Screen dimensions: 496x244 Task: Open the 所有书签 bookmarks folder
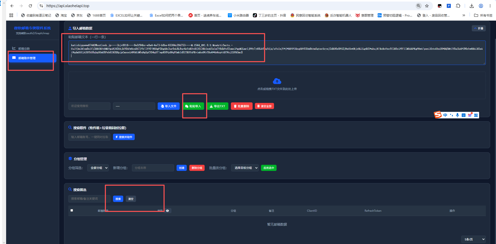(483, 15)
